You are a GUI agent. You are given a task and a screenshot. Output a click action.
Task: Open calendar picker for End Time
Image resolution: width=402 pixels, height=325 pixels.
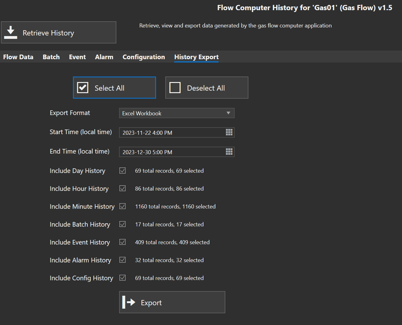pyautogui.click(x=229, y=152)
